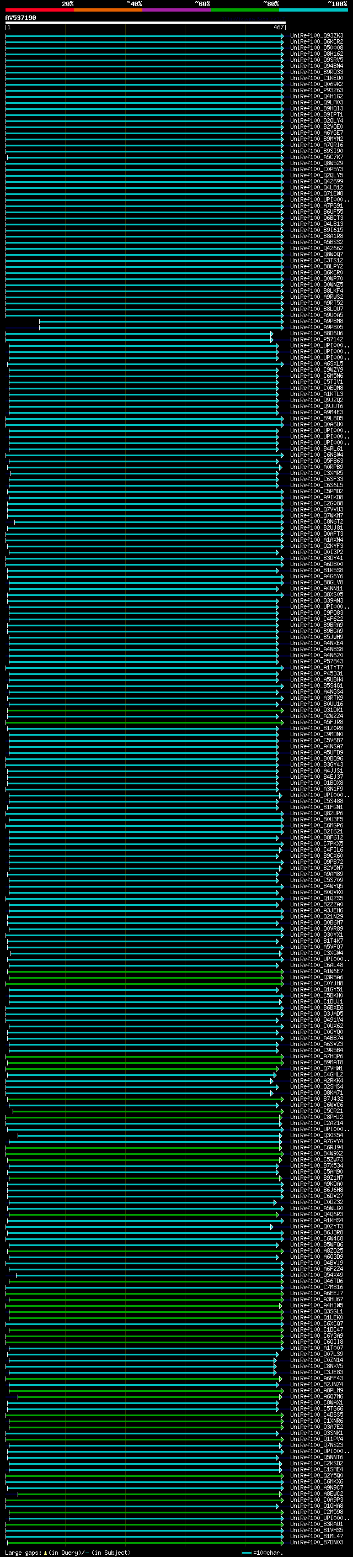Image resolution: width=353 pixels, height=1557 pixels.
Task: Click the UniRef100_C6NSW4 hit name
Action: (317, 455)
